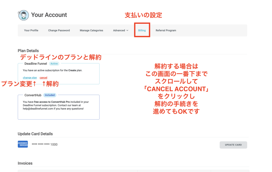The width and height of the screenshot is (272, 172).
Task: Click the active Create plan subscription text
Action: click(x=53, y=70)
